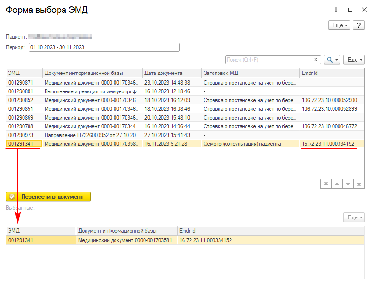Screen dimensions: 374x285
Task: Select row 001291341 in the Выбранные table
Action: (x=40, y=240)
